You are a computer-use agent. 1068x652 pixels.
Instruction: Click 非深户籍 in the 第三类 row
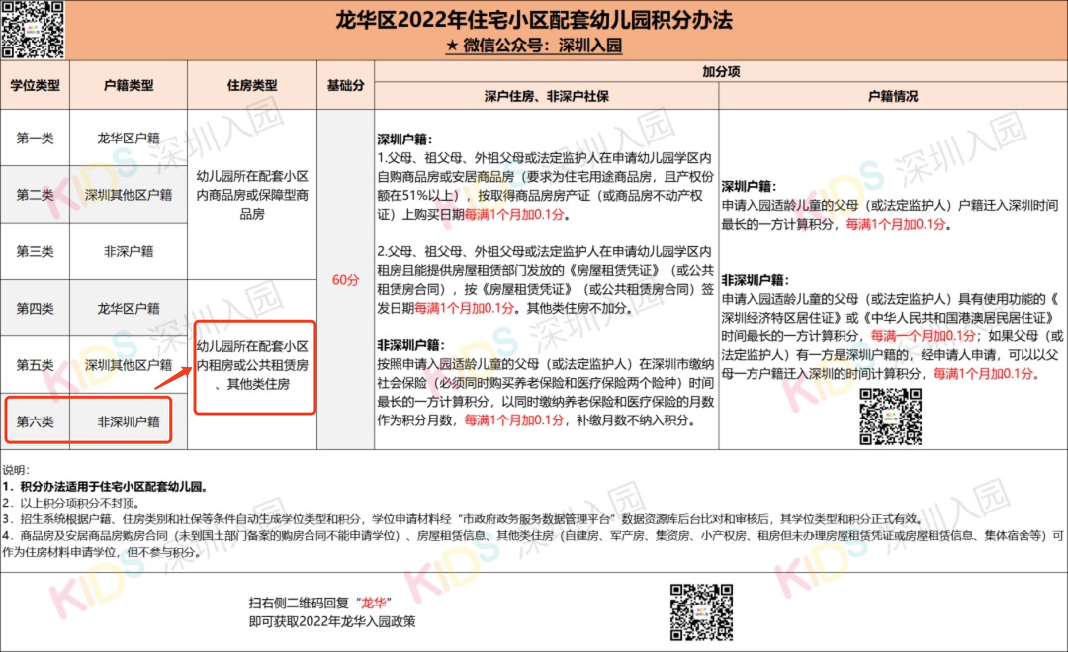129,251
